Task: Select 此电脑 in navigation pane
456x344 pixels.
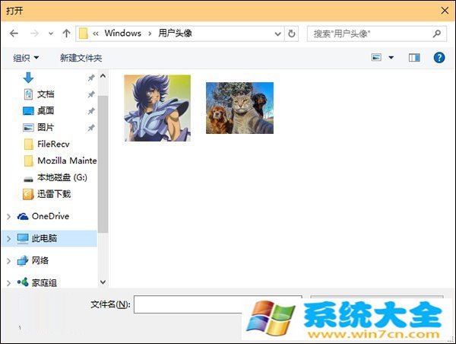Action: pos(44,238)
